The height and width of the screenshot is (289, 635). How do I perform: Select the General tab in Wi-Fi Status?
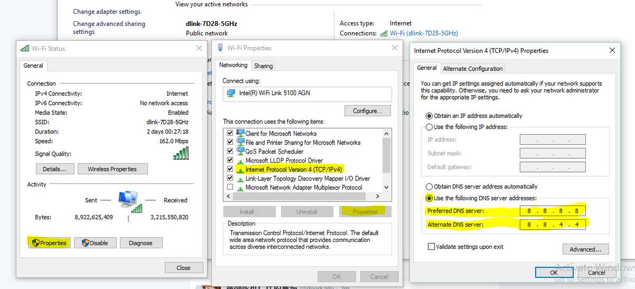point(33,66)
